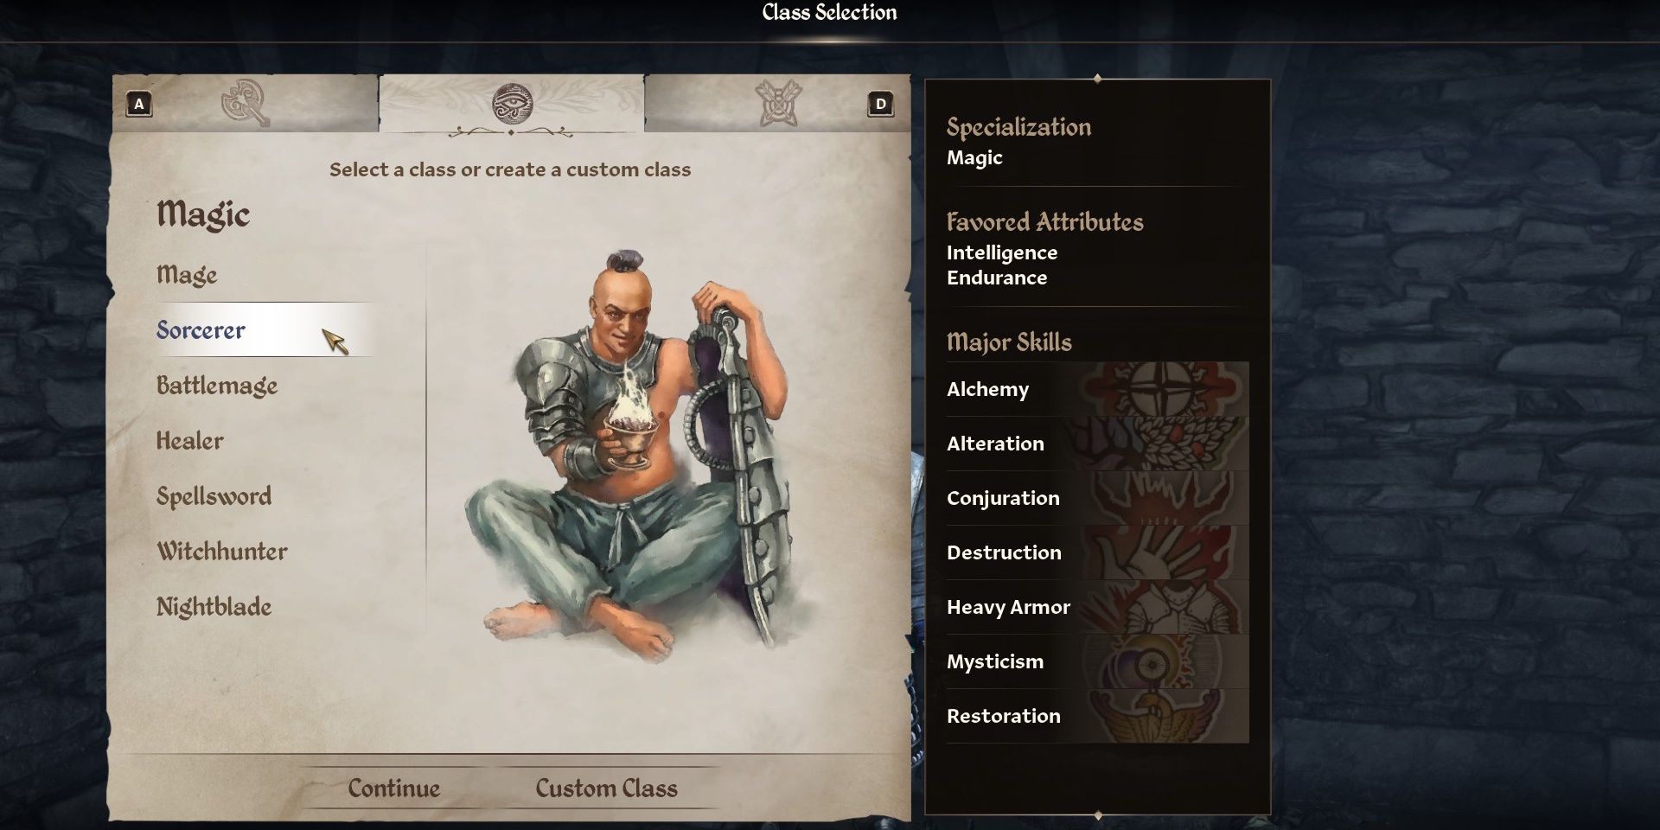Select the Mage class

click(187, 275)
